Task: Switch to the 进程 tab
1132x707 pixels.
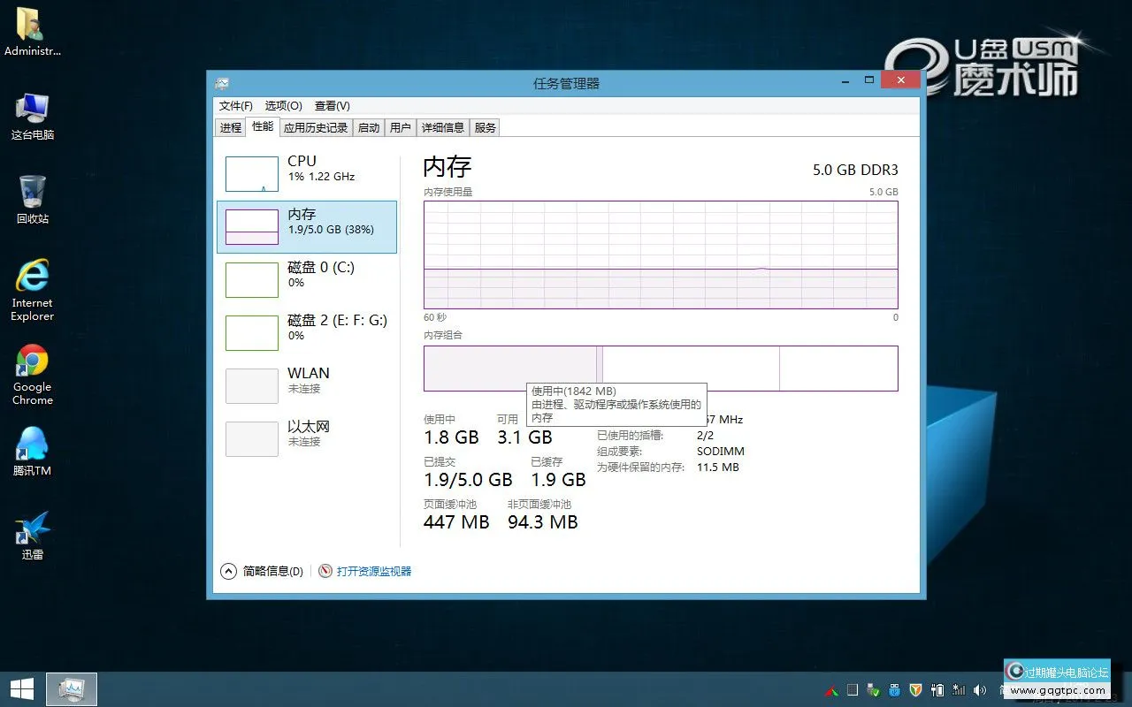Action: tap(230, 126)
